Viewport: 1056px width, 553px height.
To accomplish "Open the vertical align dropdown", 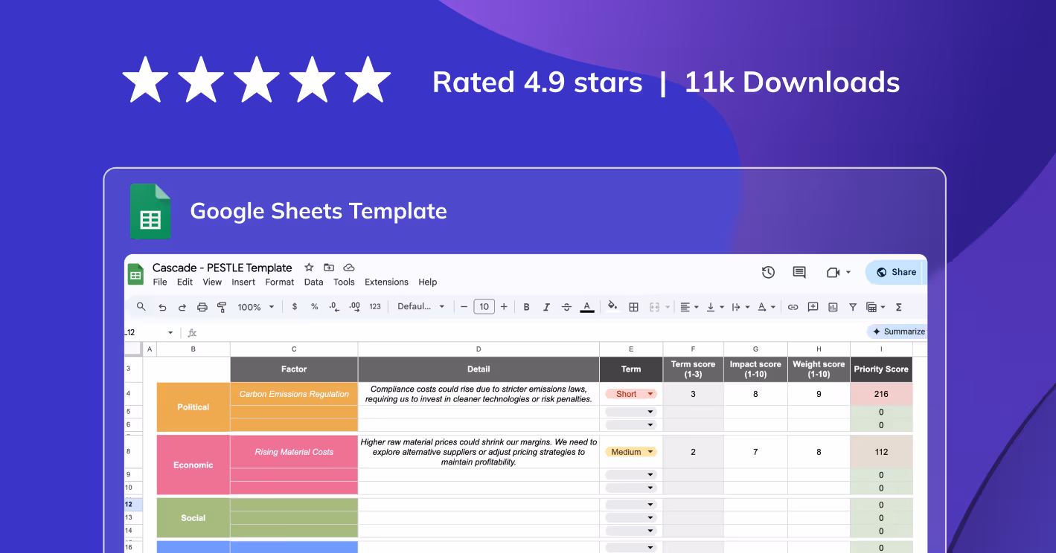I will coord(715,307).
